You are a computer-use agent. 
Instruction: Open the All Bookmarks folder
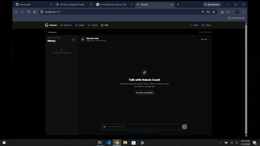click(236, 18)
